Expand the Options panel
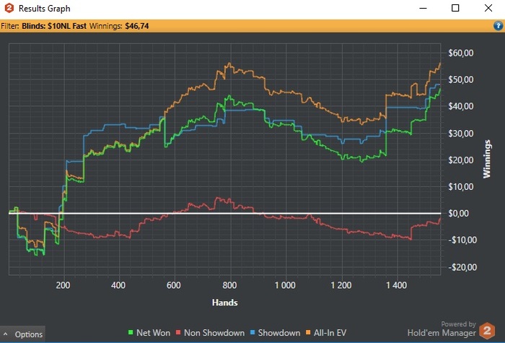 pyautogui.click(x=23, y=334)
